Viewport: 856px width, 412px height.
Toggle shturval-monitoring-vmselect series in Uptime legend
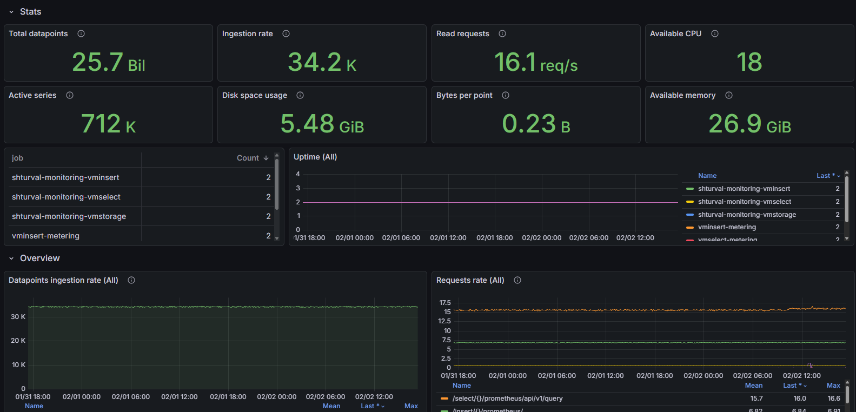[744, 202]
